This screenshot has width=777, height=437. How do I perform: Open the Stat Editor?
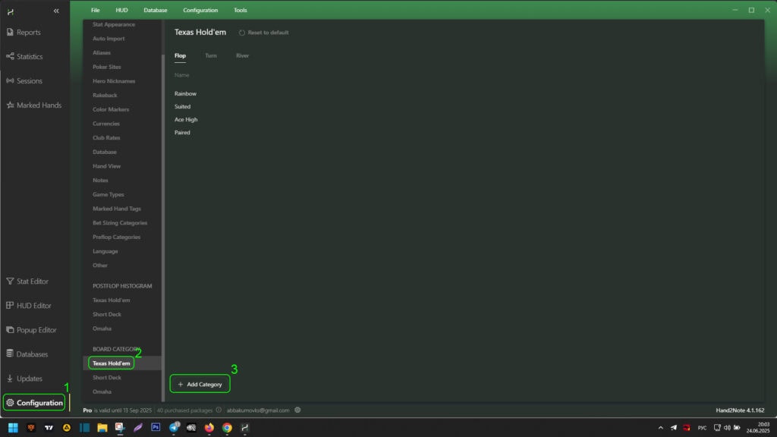27,281
